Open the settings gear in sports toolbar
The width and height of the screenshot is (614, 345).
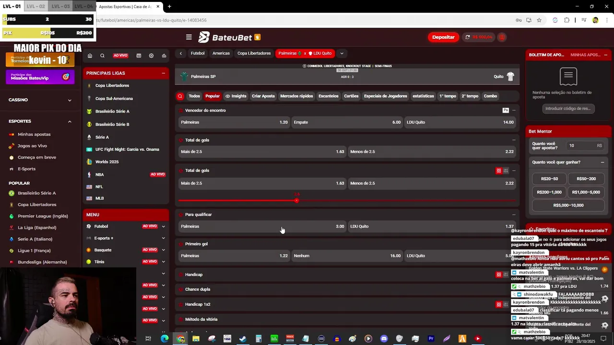151,56
